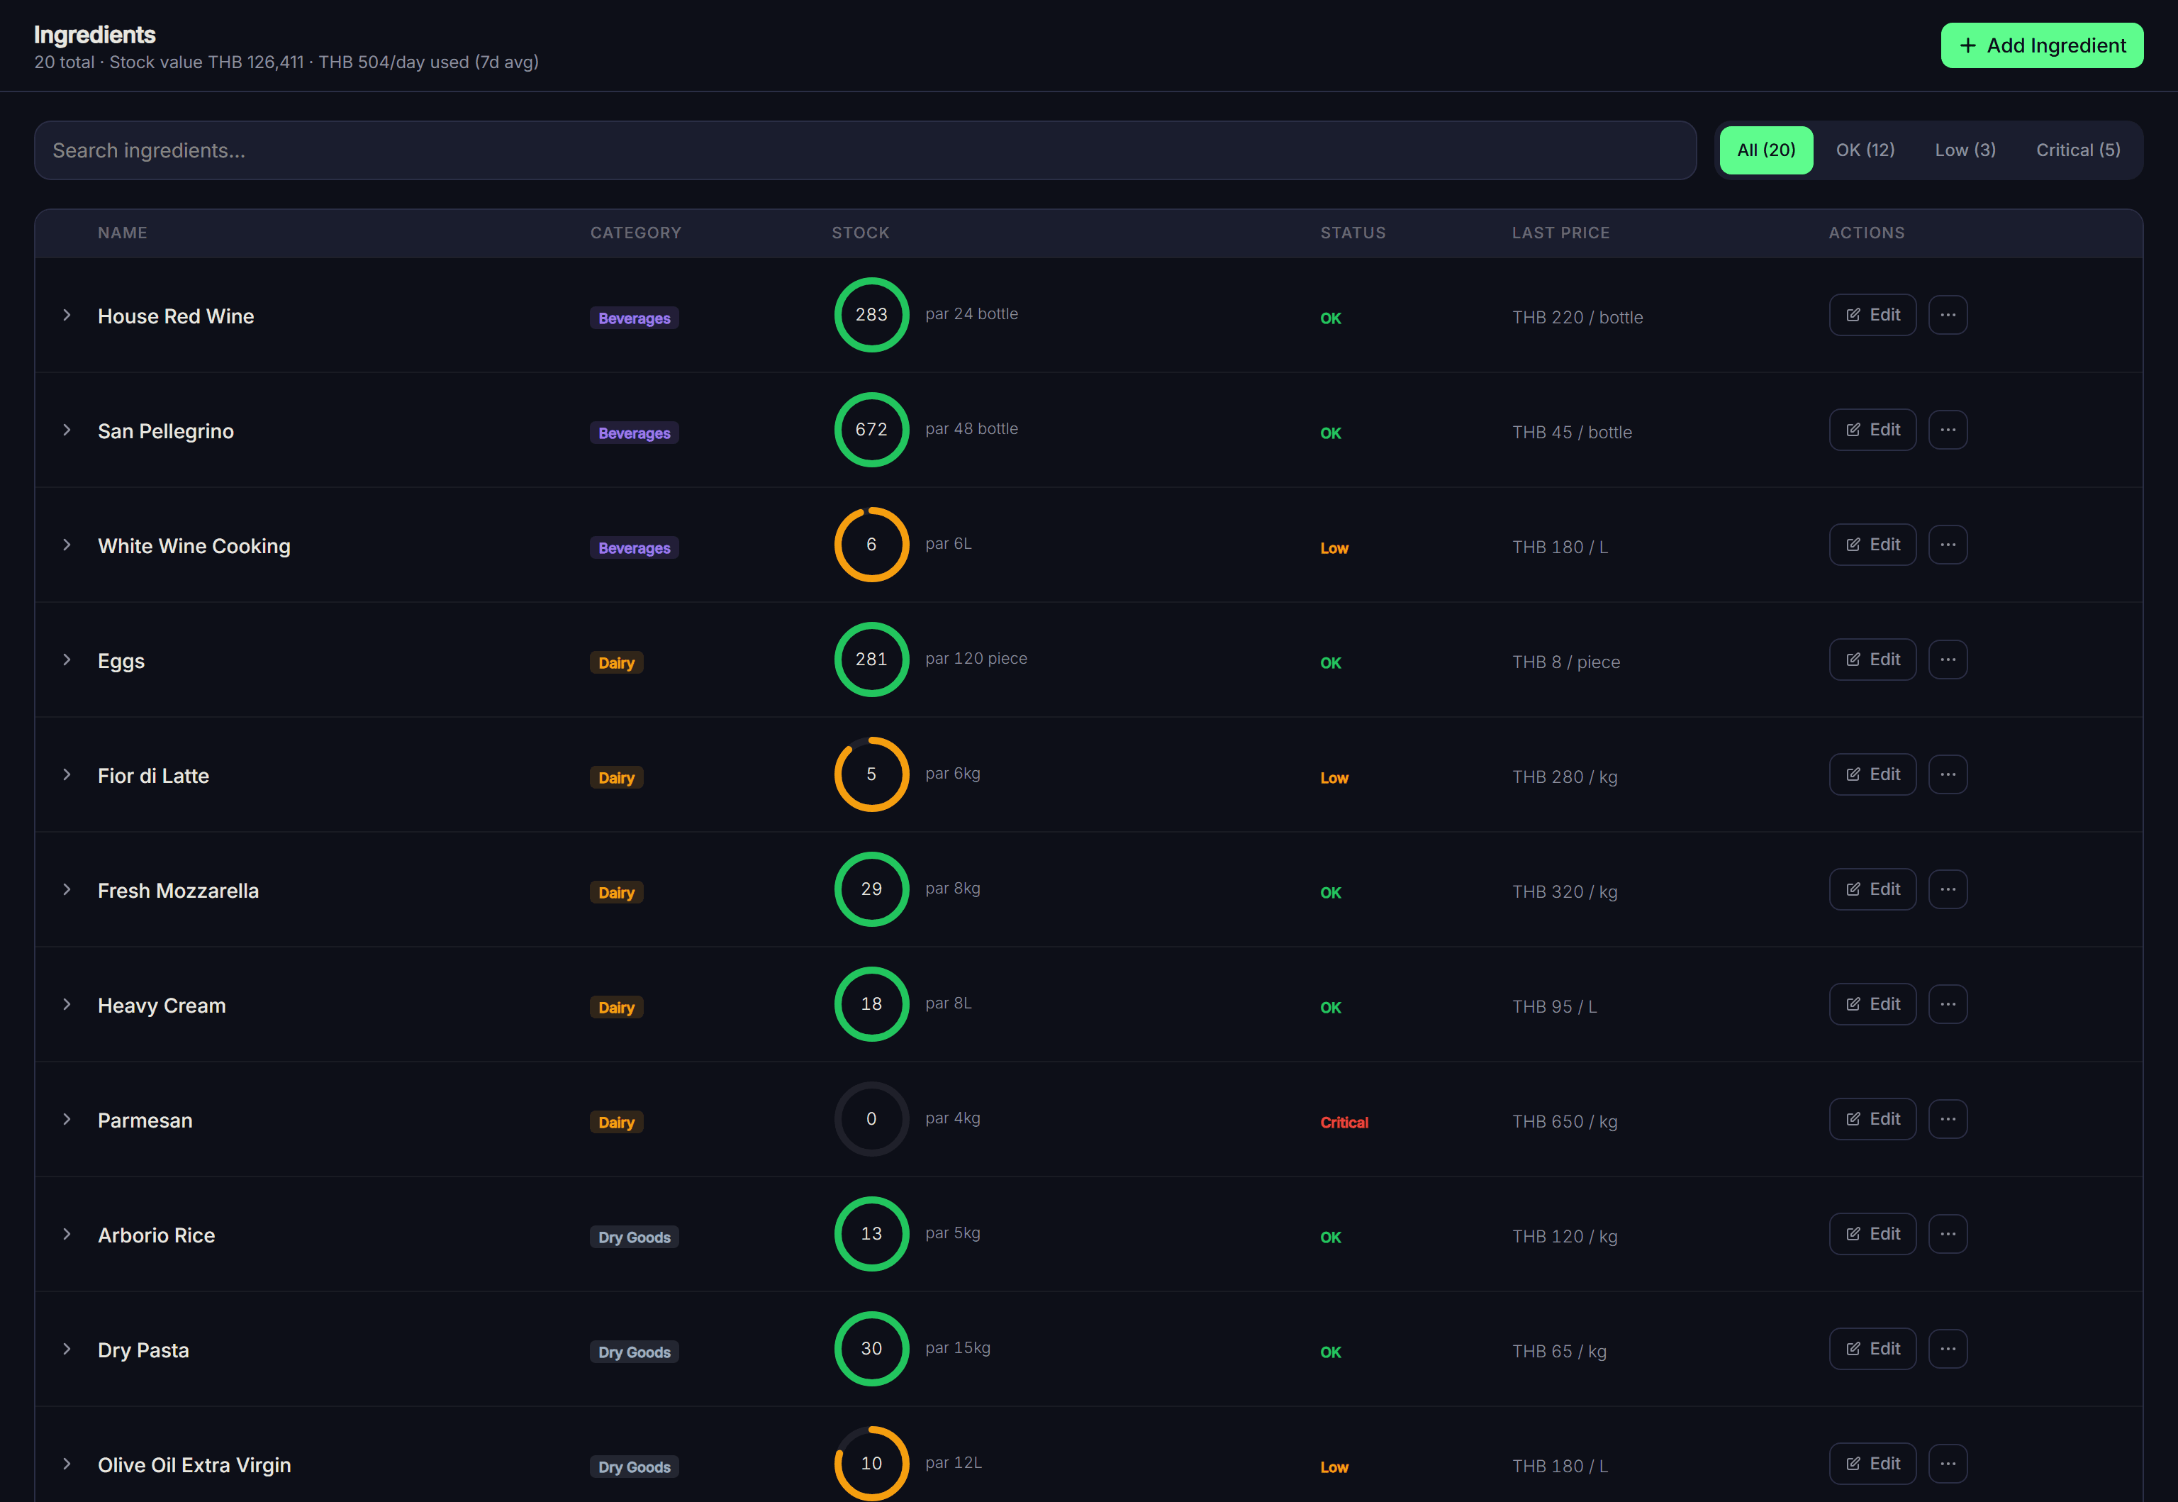Click the Eggs stock gauge 281
2178x1502 pixels.
click(871, 660)
